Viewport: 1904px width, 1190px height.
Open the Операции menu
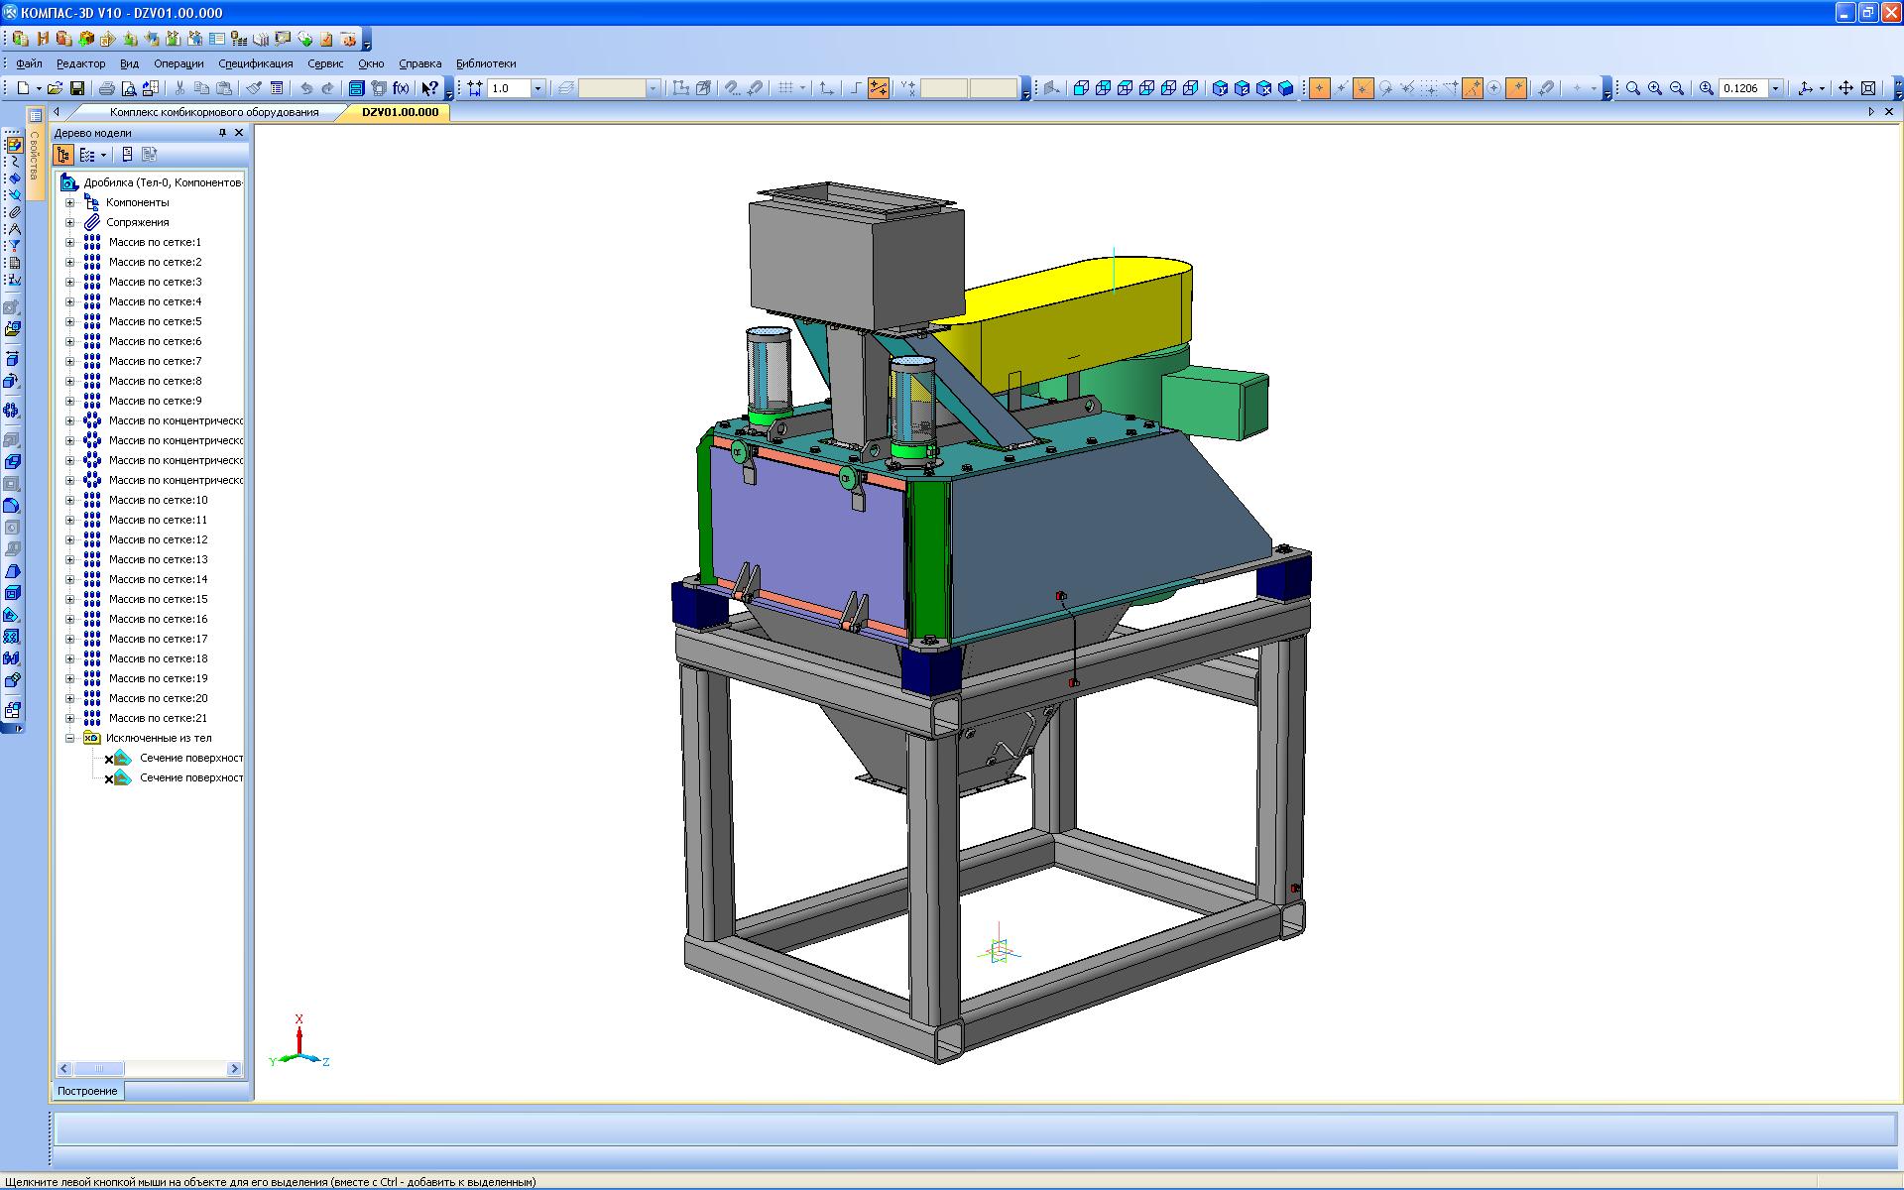pyautogui.click(x=178, y=63)
